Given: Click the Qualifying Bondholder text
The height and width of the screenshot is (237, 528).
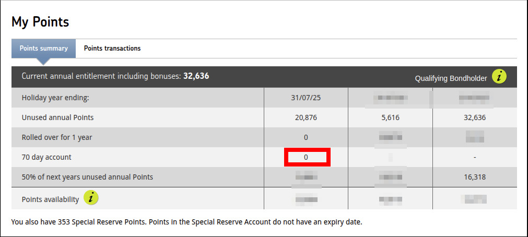Looking at the screenshot, I should coord(451,78).
